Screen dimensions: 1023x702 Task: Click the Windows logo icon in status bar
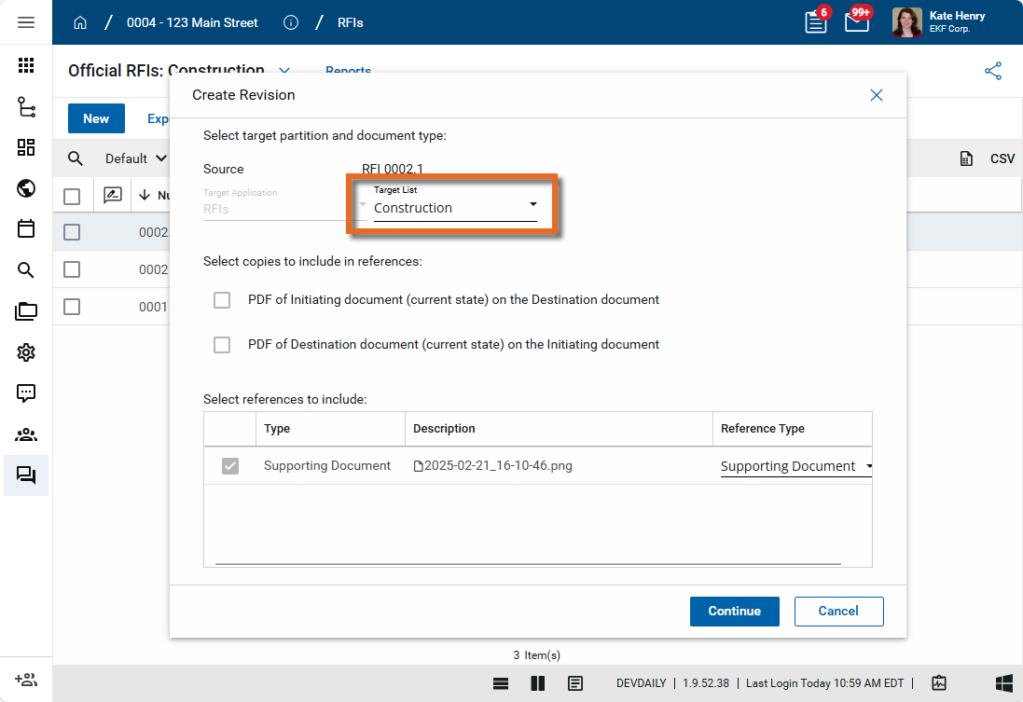(x=1004, y=682)
